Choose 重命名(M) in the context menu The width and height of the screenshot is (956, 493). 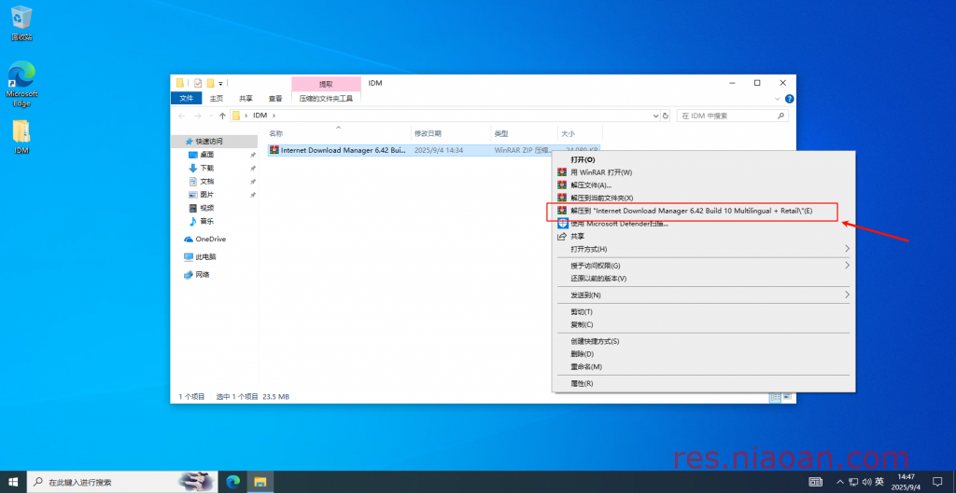703,366
